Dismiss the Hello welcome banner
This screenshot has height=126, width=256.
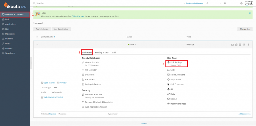click(x=250, y=13)
